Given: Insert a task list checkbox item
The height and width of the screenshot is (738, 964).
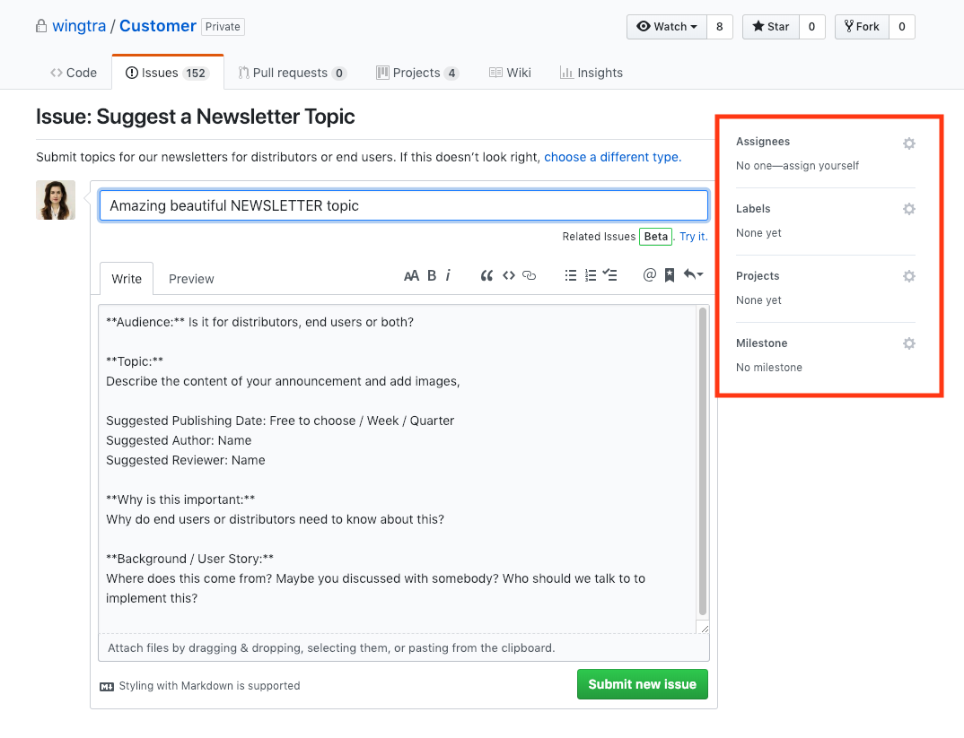Looking at the screenshot, I should [x=610, y=276].
